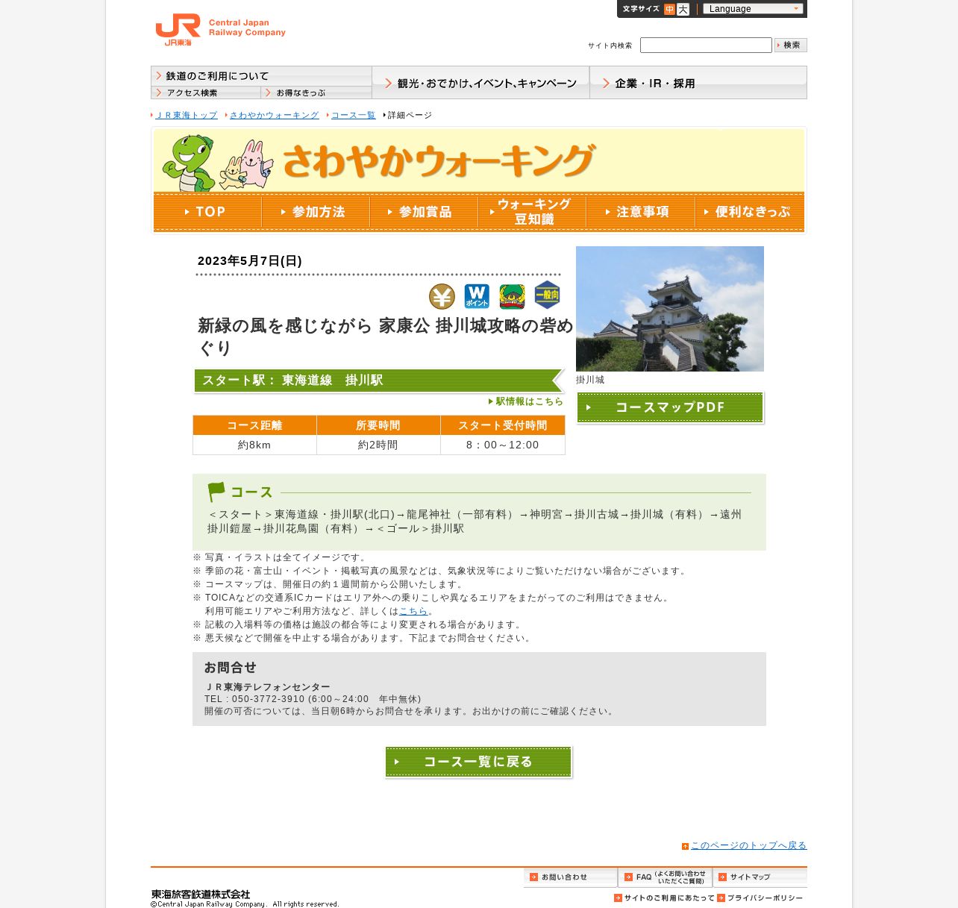
Task: Open アクセス検索 sub-menu item
Action: point(206,93)
